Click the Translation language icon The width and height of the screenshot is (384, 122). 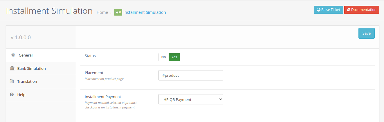12,81
